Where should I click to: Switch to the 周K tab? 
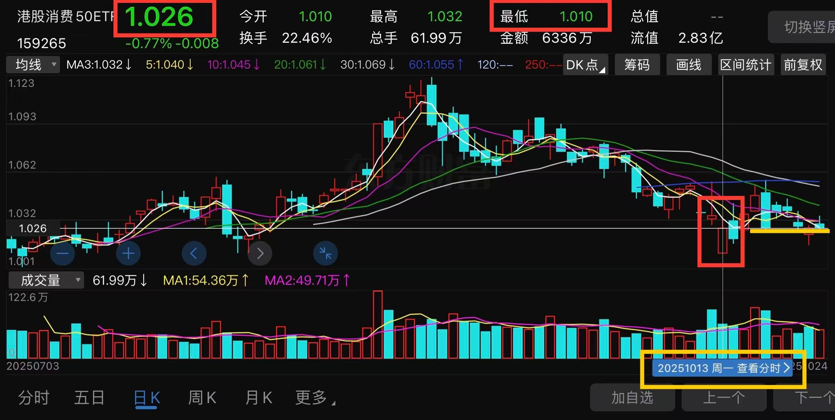pyautogui.click(x=202, y=398)
